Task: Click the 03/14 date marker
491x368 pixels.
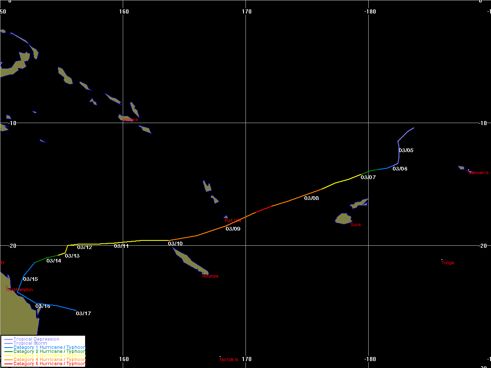Action: 54,261
